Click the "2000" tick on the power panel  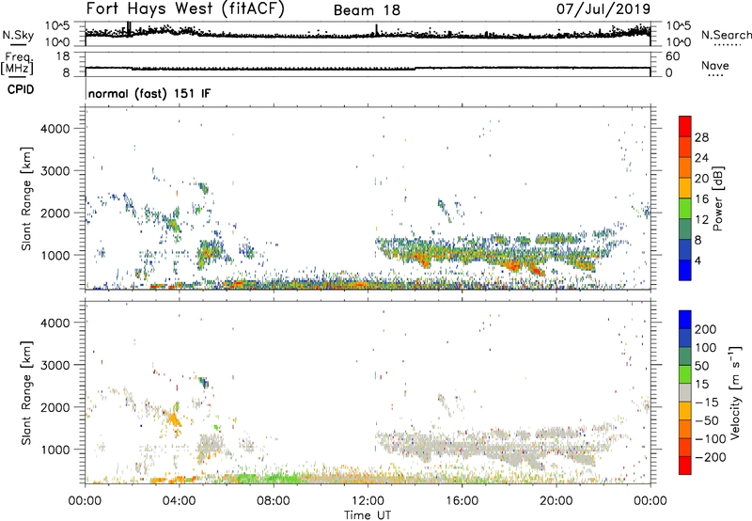(x=55, y=213)
